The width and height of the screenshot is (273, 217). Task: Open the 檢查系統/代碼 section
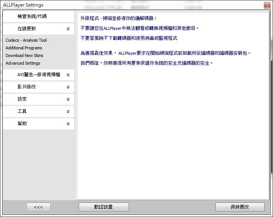tap(38, 16)
